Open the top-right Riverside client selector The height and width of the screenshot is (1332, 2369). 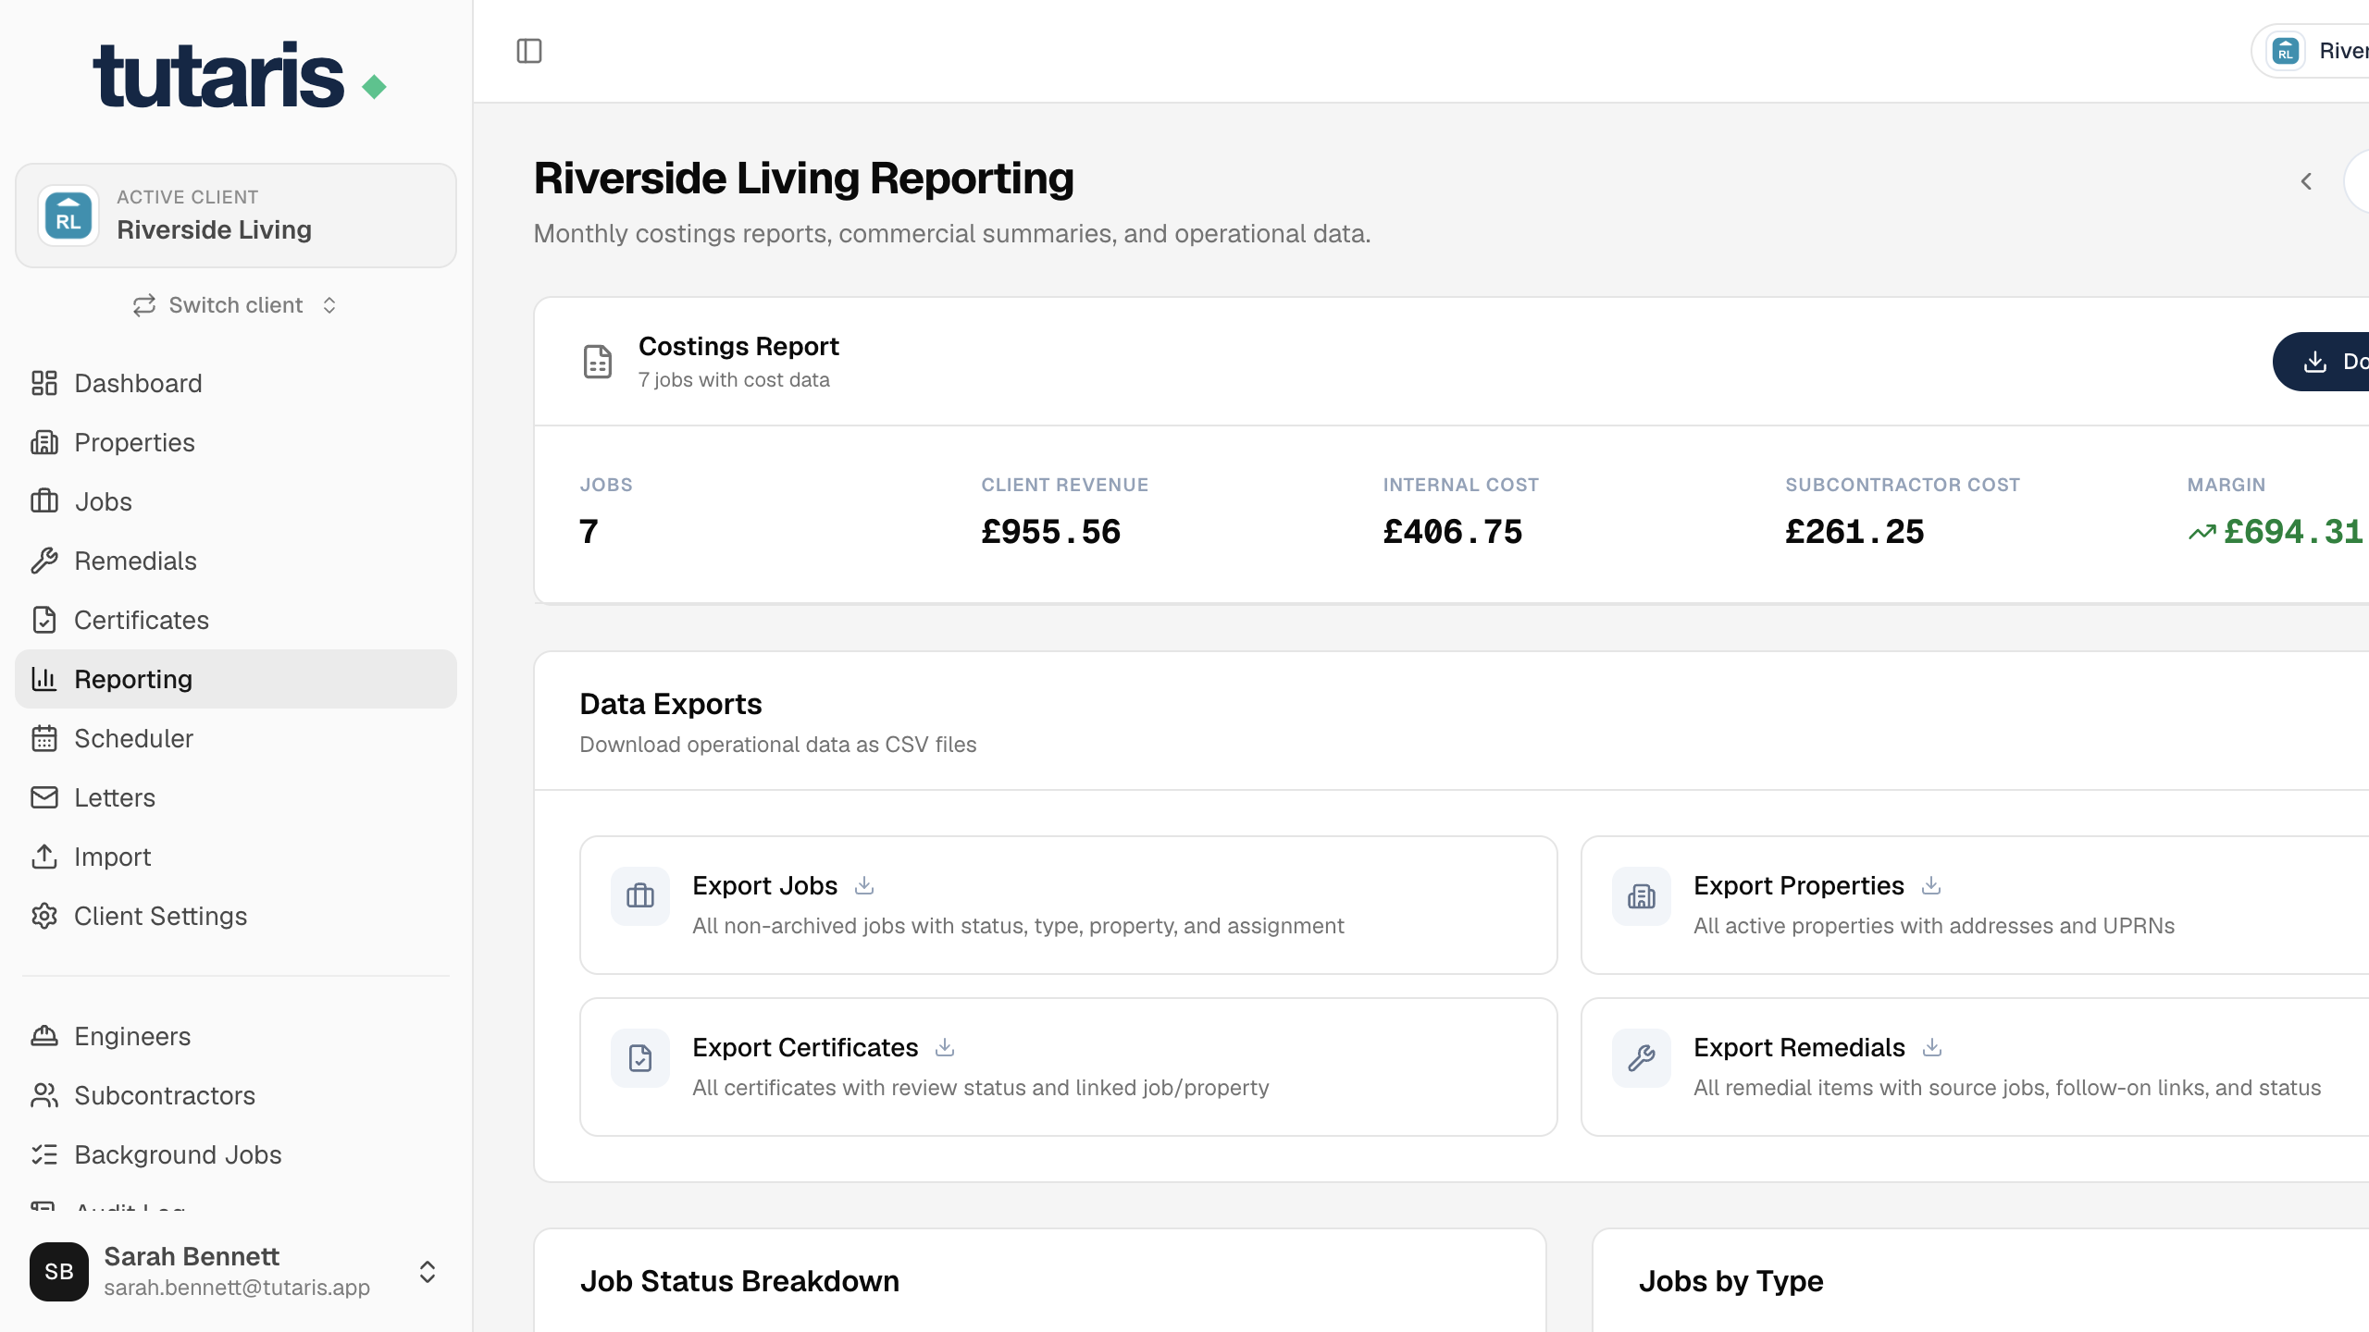[2311, 51]
